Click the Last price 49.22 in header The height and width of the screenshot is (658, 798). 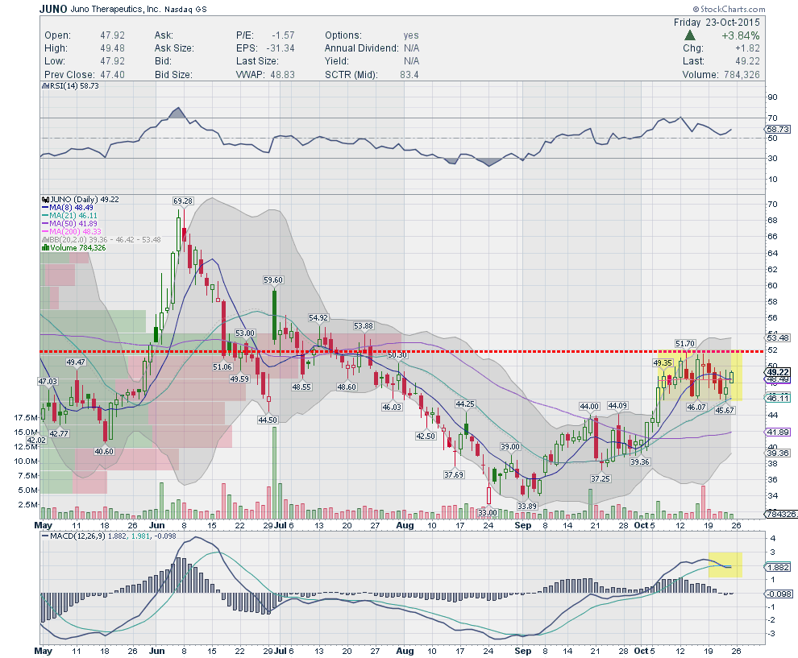click(x=747, y=61)
